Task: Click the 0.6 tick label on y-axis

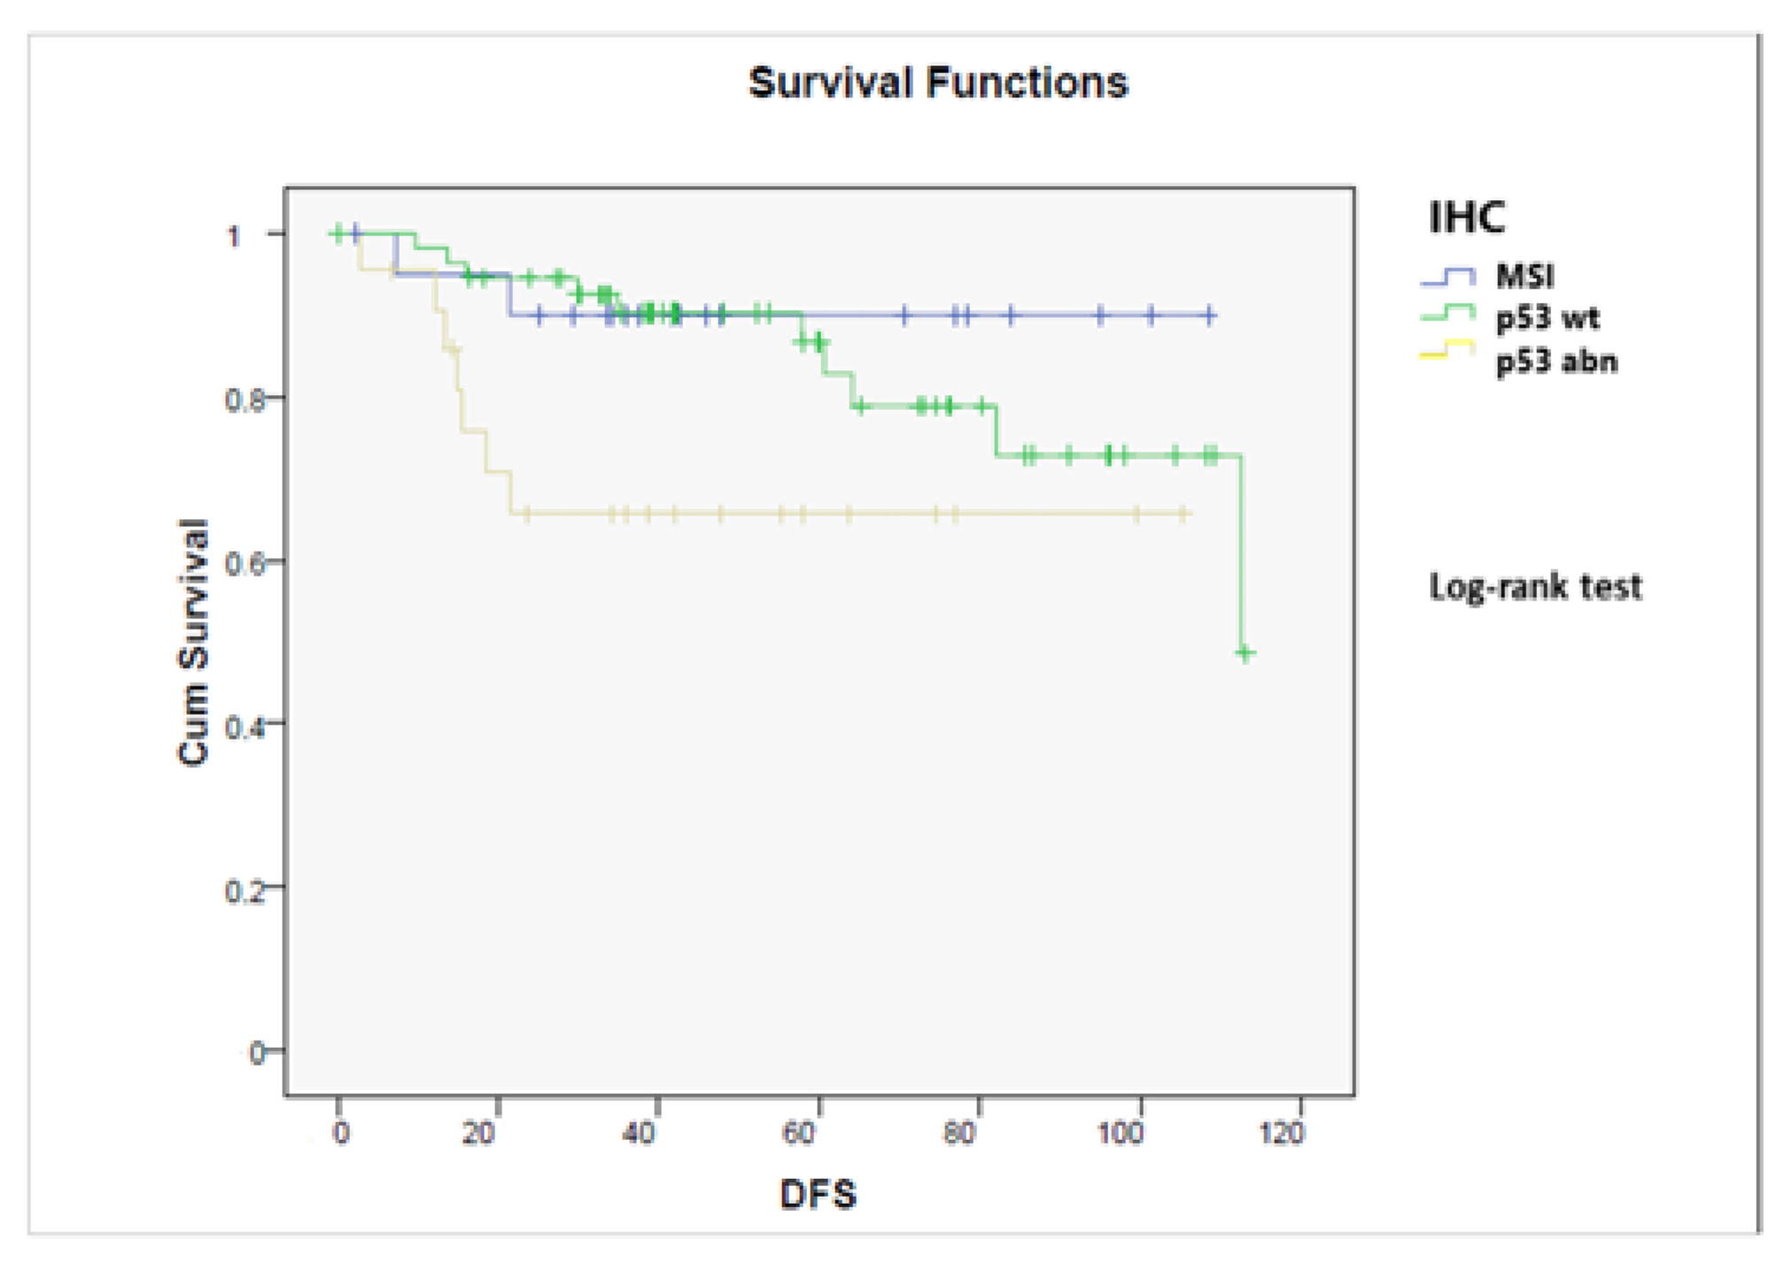Action: click(244, 564)
